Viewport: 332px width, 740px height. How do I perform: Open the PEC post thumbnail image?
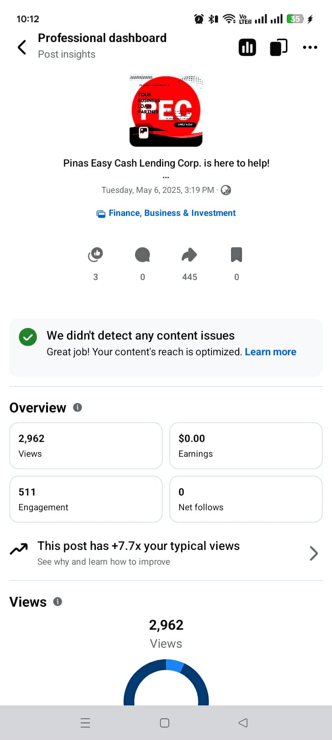[166, 111]
